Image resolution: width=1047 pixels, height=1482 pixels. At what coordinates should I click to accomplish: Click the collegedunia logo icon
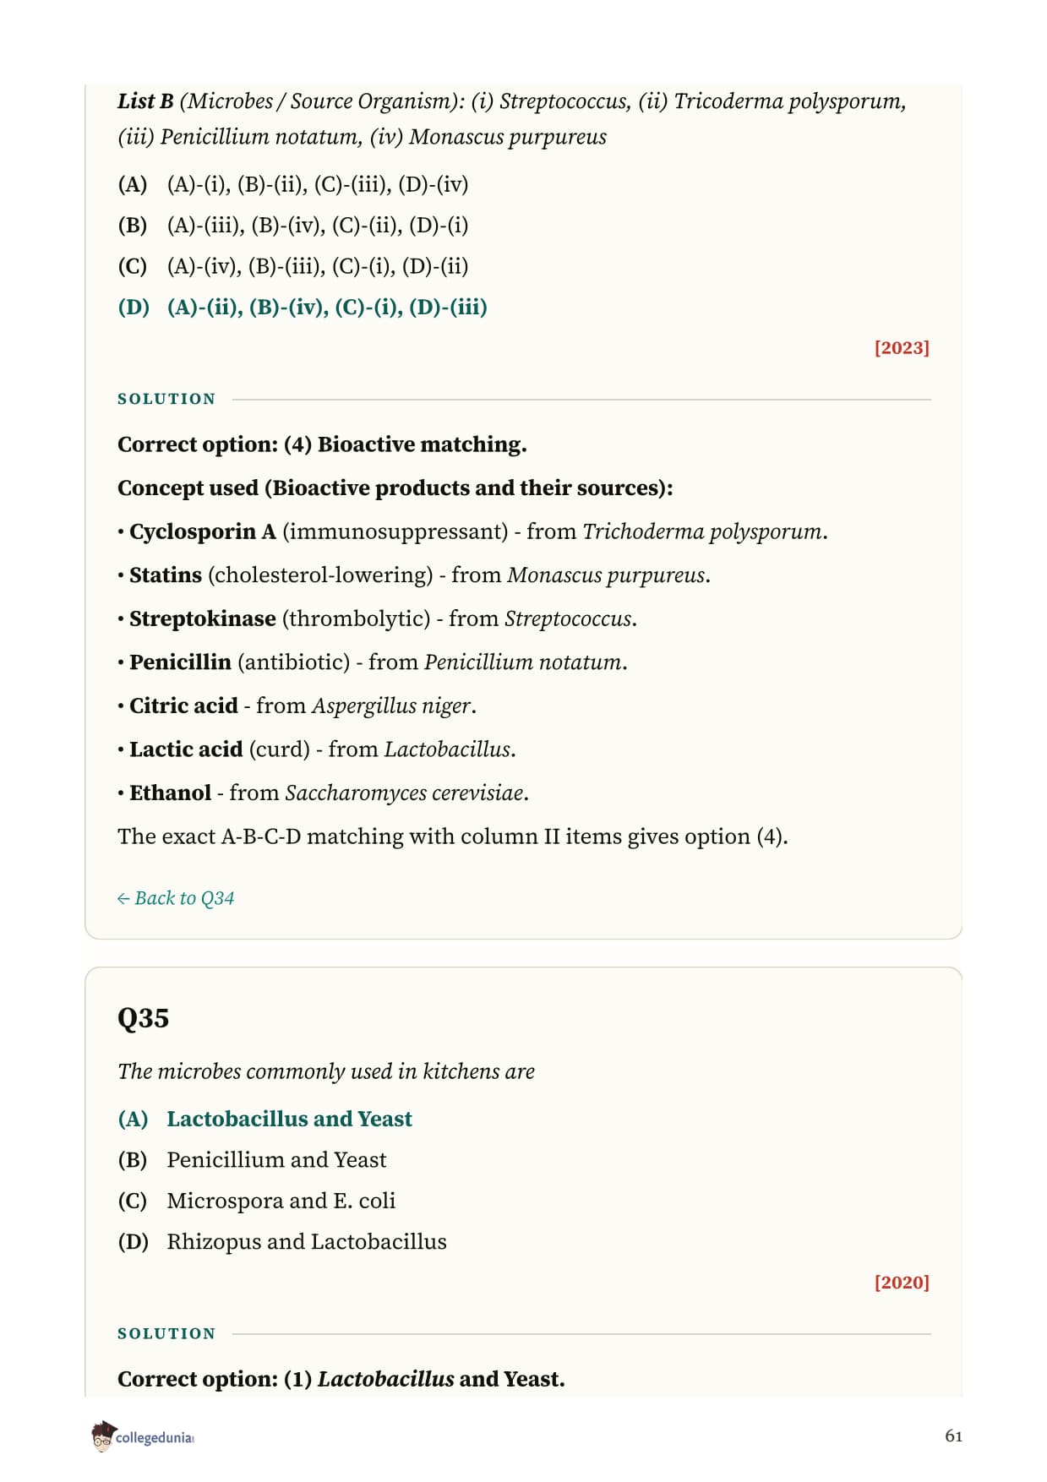pyautogui.click(x=103, y=1436)
